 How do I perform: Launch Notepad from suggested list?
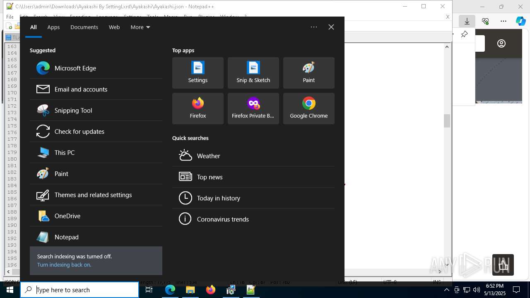click(96, 237)
